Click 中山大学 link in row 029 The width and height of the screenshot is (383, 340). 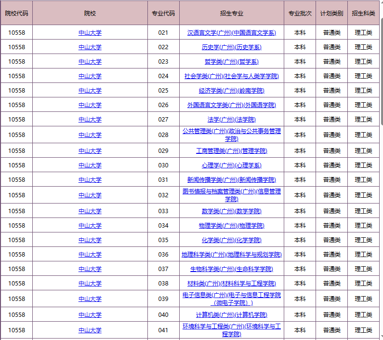90,150
